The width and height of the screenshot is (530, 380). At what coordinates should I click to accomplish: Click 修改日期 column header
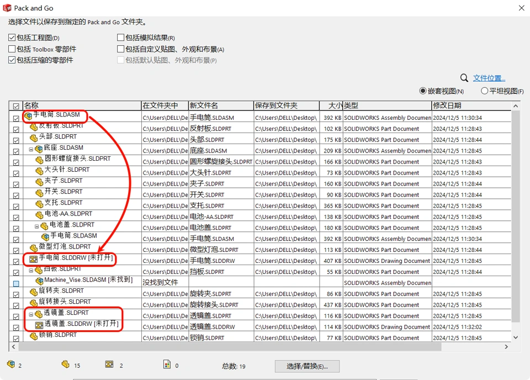pos(471,105)
